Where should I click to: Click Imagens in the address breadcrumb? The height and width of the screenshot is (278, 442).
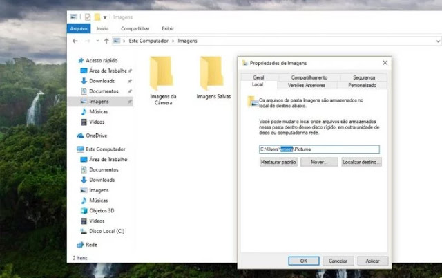click(187, 41)
